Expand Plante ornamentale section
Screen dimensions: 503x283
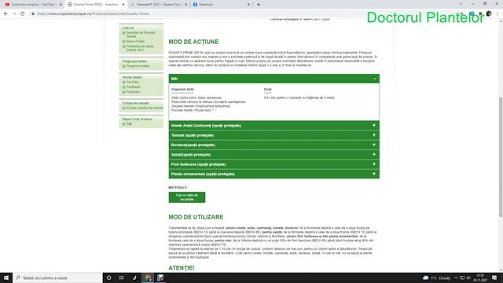(274, 174)
